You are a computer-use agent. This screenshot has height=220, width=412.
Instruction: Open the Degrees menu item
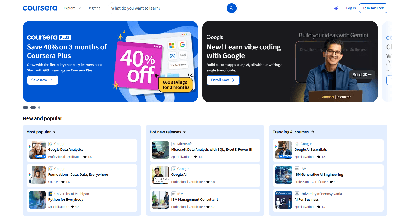tap(94, 8)
